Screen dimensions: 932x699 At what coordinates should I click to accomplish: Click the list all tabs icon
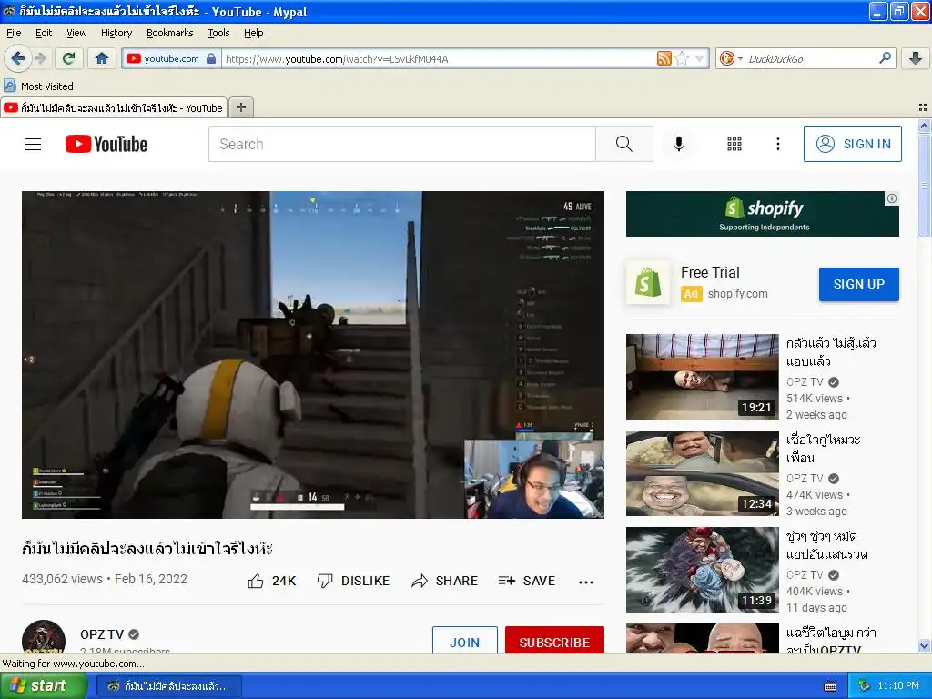click(923, 107)
